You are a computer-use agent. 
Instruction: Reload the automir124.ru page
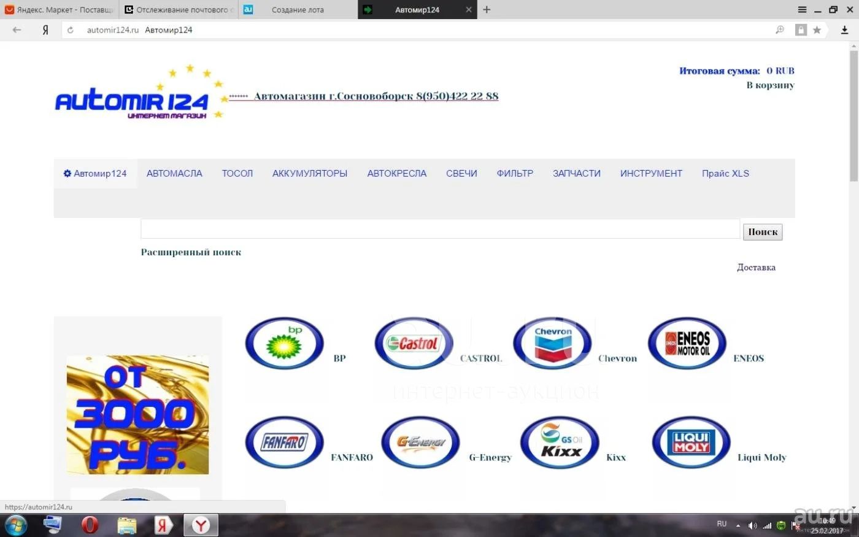pos(71,29)
